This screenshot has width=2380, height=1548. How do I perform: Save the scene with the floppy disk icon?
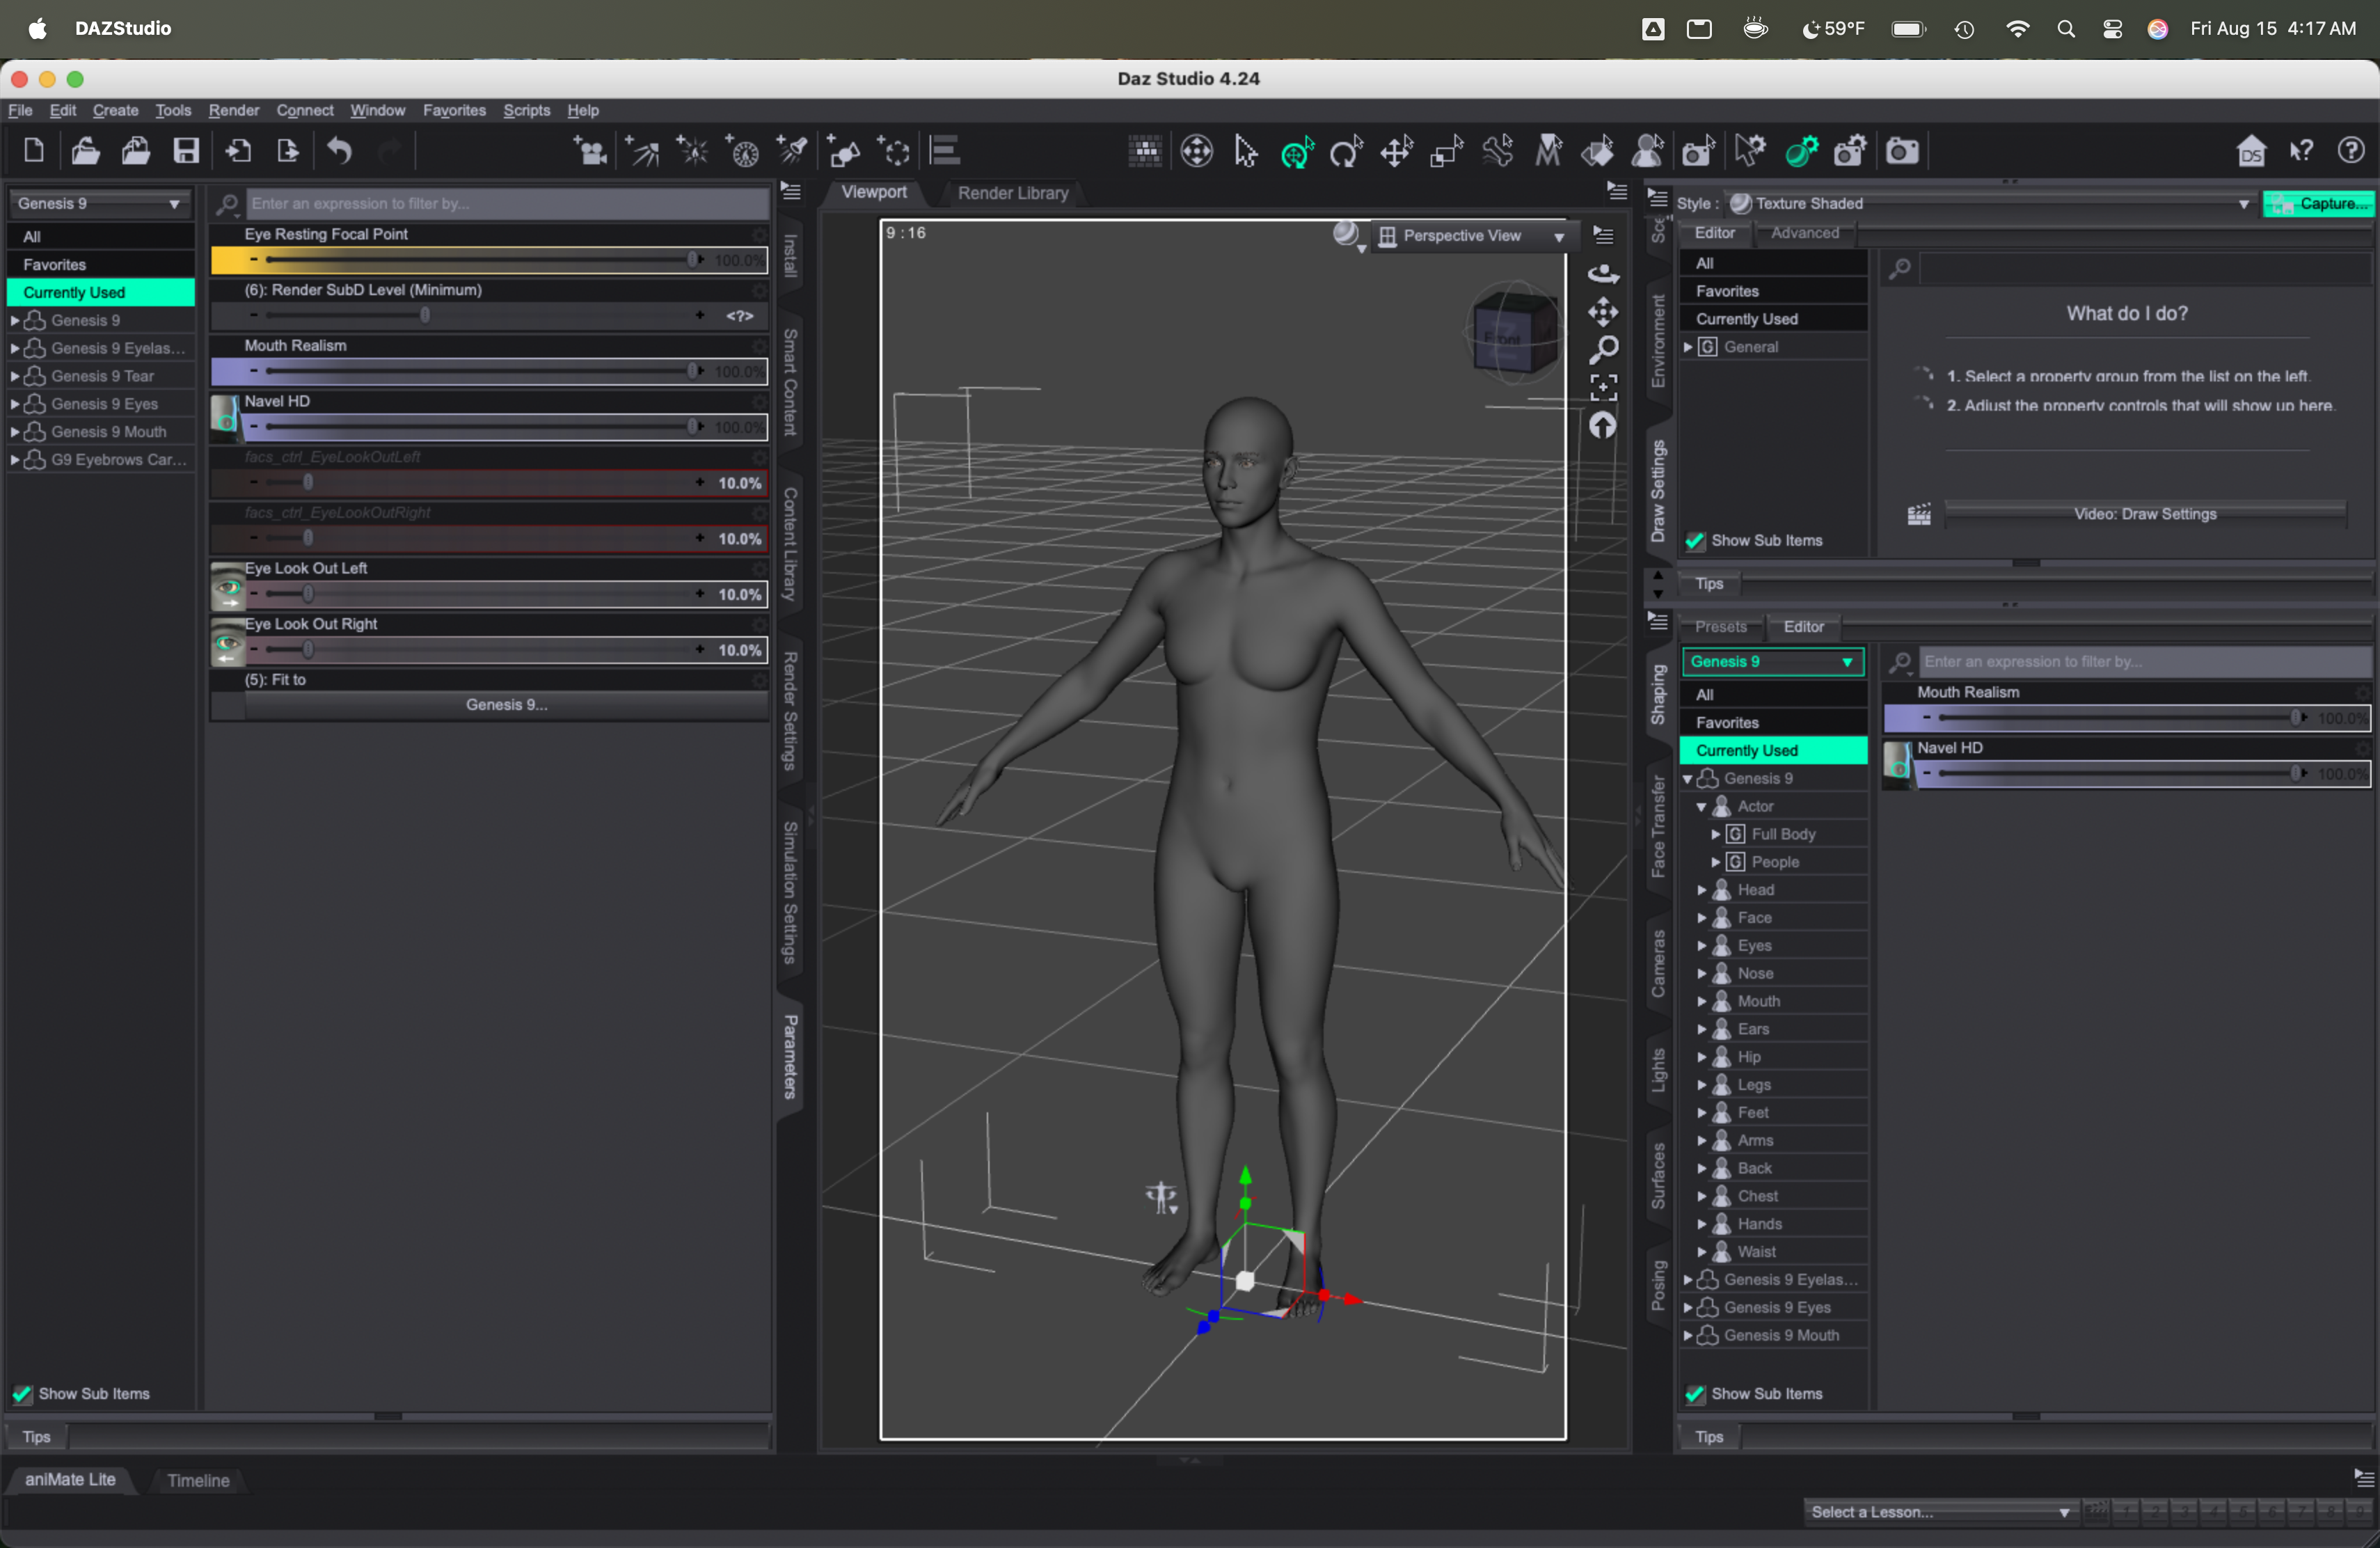pyautogui.click(x=186, y=151)
